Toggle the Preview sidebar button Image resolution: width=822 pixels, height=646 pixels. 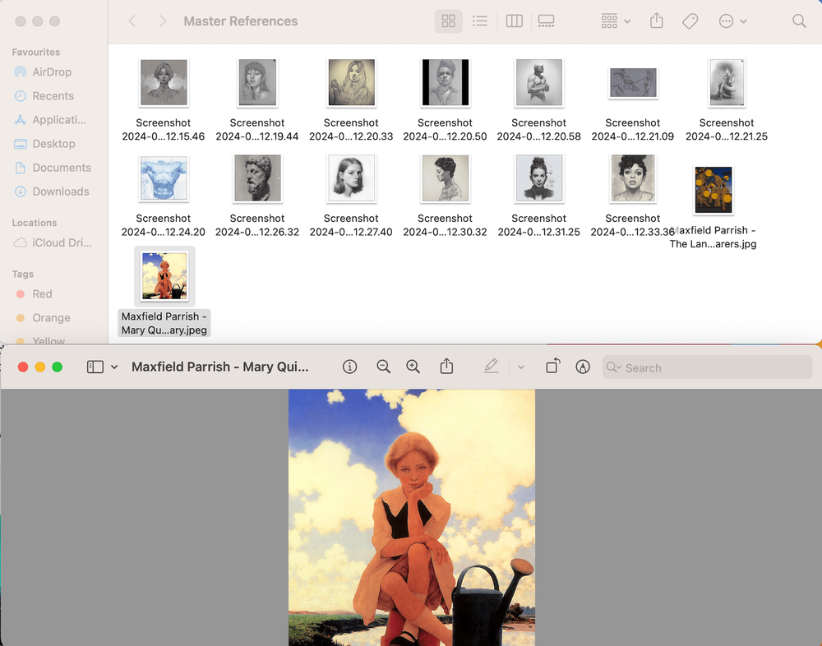[95, 367]
